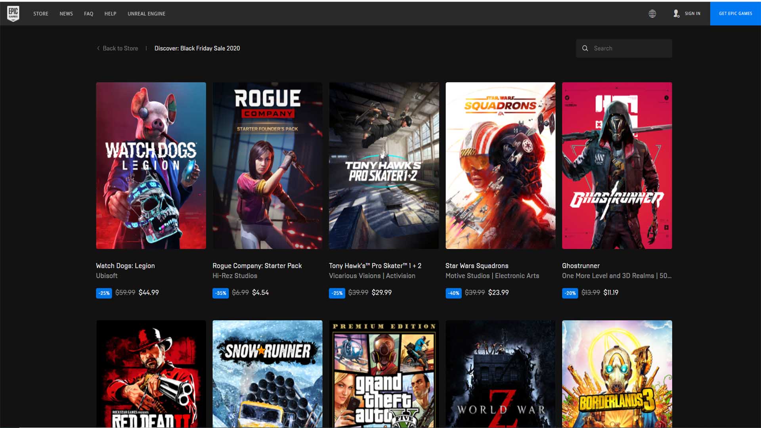The height and width of the screenshot is (428, 761).
Task: Click the -35% discount badge
Action: 221,293
